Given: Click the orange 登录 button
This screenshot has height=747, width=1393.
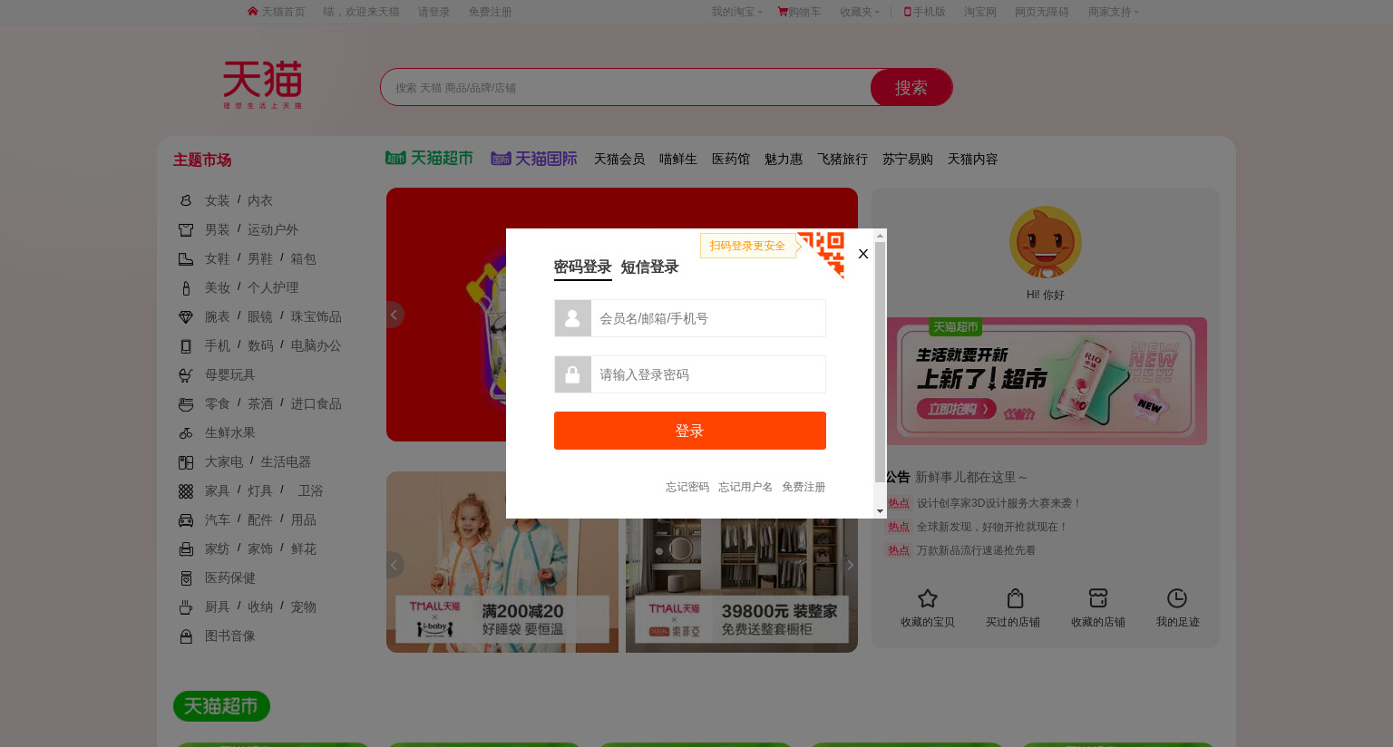Looking at the screenshot, I should coord(690,431).
